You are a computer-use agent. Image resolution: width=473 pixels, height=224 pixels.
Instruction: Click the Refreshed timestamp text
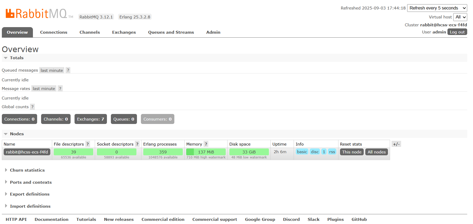click(x=373, y=8)
